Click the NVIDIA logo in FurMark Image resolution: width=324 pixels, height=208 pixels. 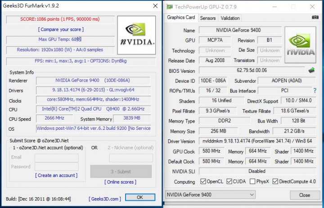[x=136, y=35]
